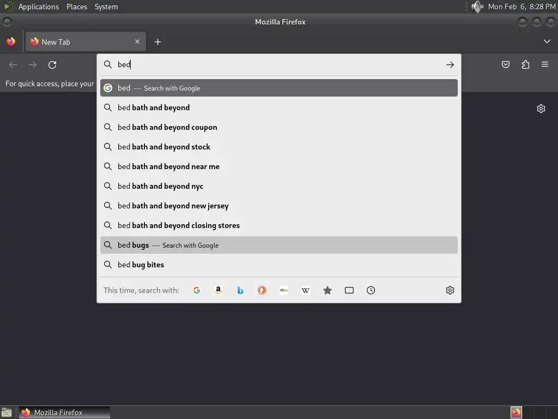558x419 pixels.
Task: Click Firefox icon in workspace switcher
Action: (x=516, y=412)
